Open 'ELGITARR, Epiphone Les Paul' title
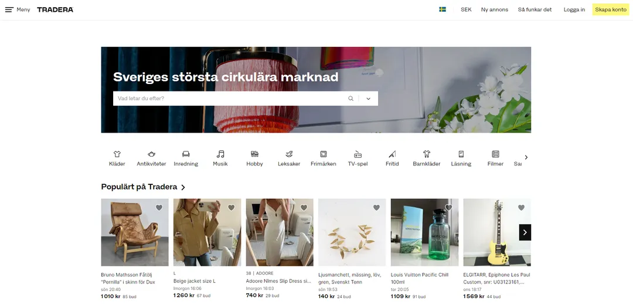The image size is (633, 304). (x=497, y=279)
